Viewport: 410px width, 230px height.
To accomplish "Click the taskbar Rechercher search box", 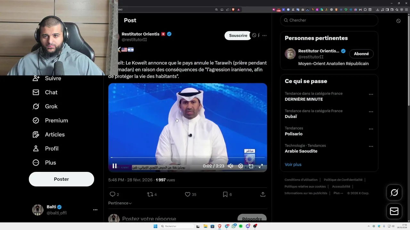I will (177, 226).
